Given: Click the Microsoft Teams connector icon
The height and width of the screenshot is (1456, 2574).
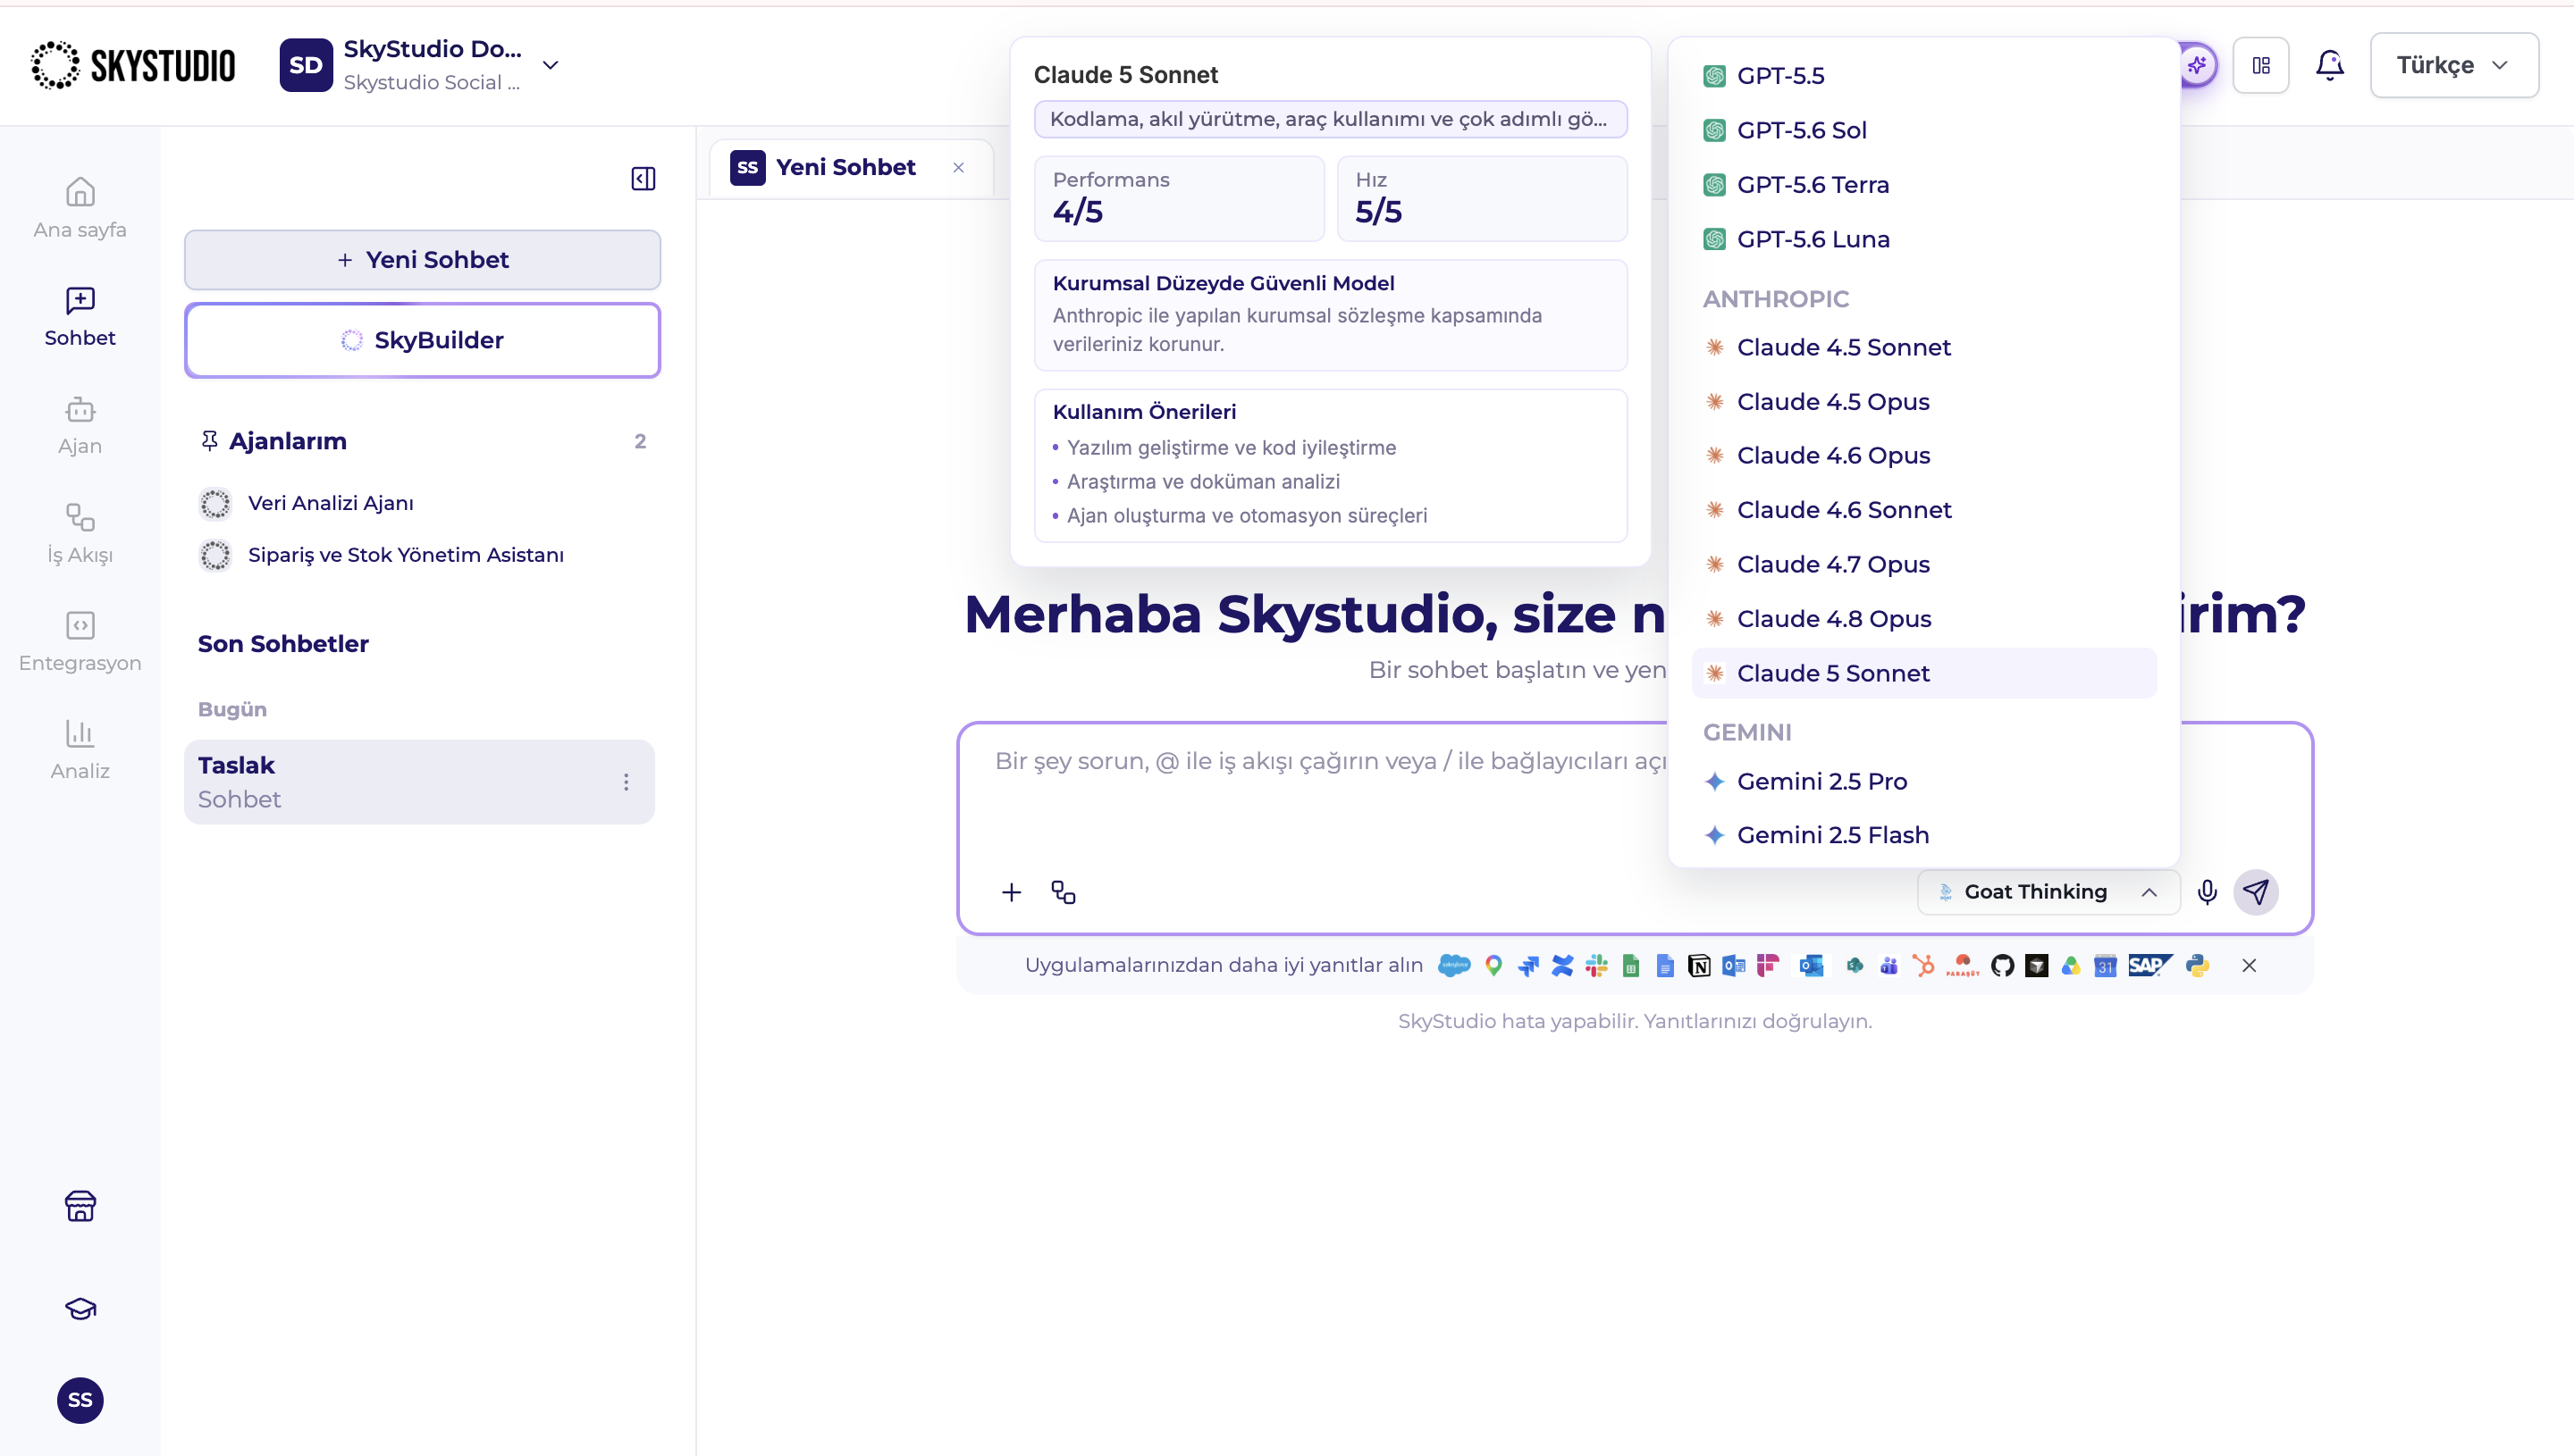Looking at the screenshot, I should (1888, 965).
